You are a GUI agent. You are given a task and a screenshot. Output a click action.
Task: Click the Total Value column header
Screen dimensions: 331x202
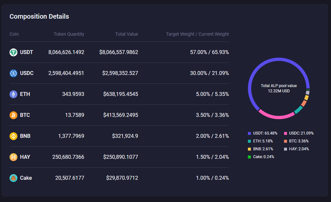[126, 34]
